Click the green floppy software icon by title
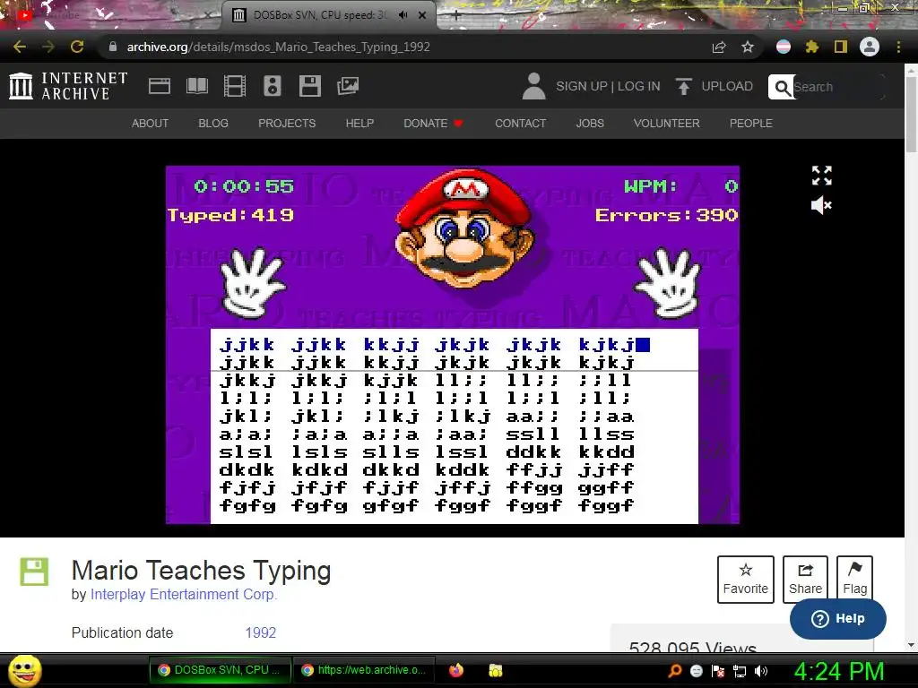 pyautogui.click(x=35, y=572)
